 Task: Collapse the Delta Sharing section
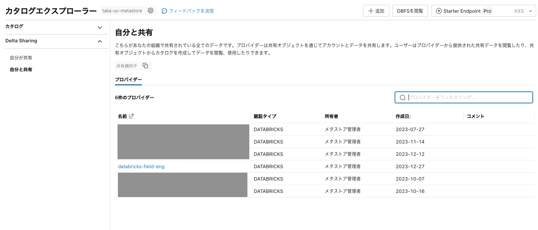tap(99, 41)
